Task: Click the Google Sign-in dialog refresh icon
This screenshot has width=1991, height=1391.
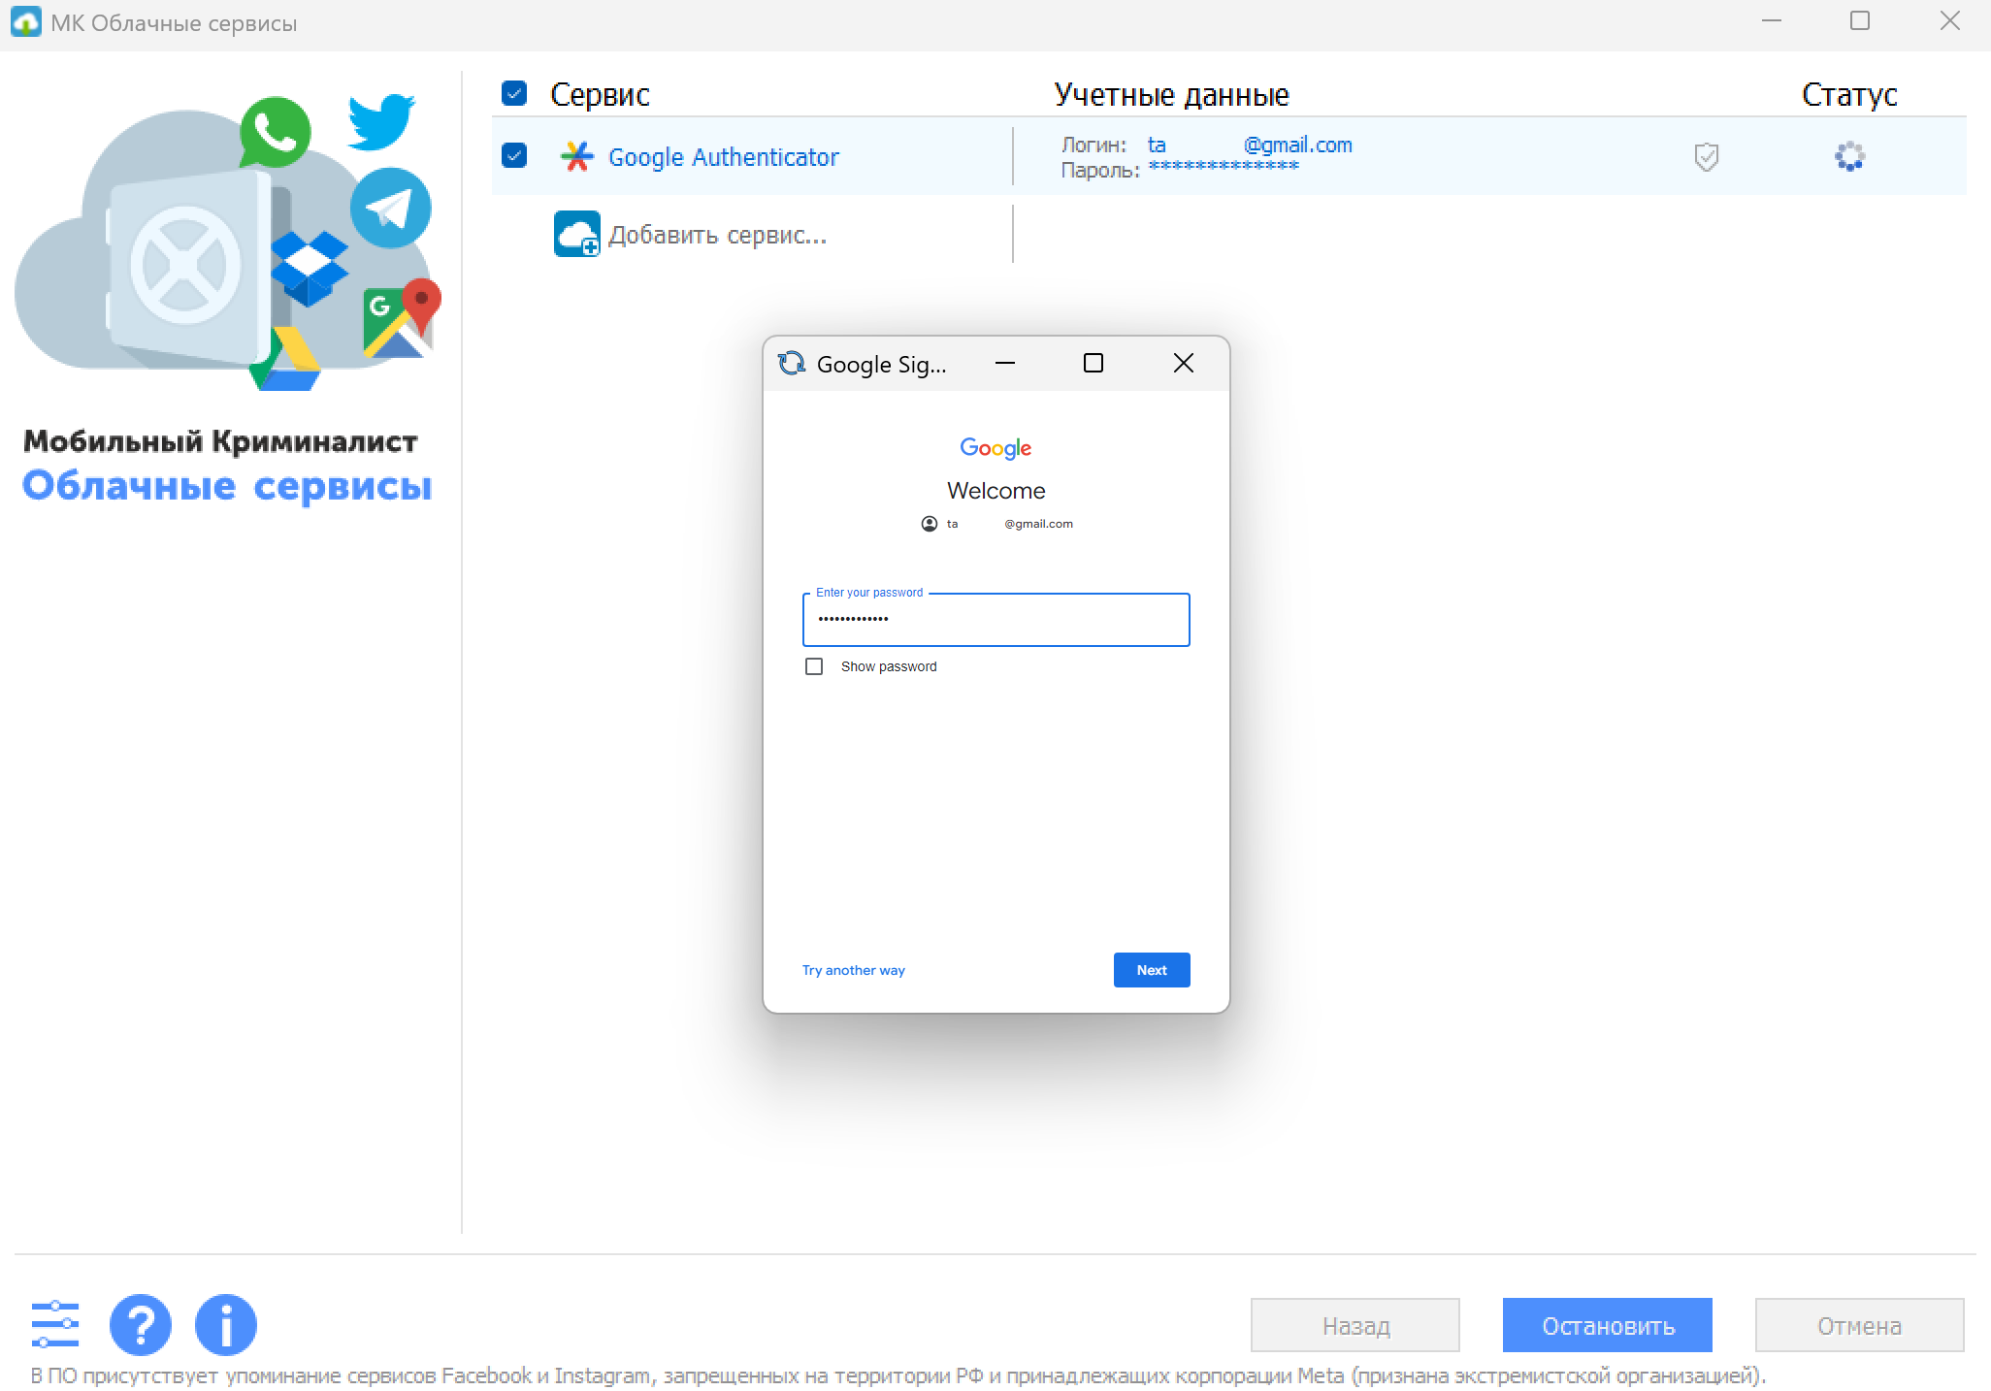Action: (x=792, y=363)
